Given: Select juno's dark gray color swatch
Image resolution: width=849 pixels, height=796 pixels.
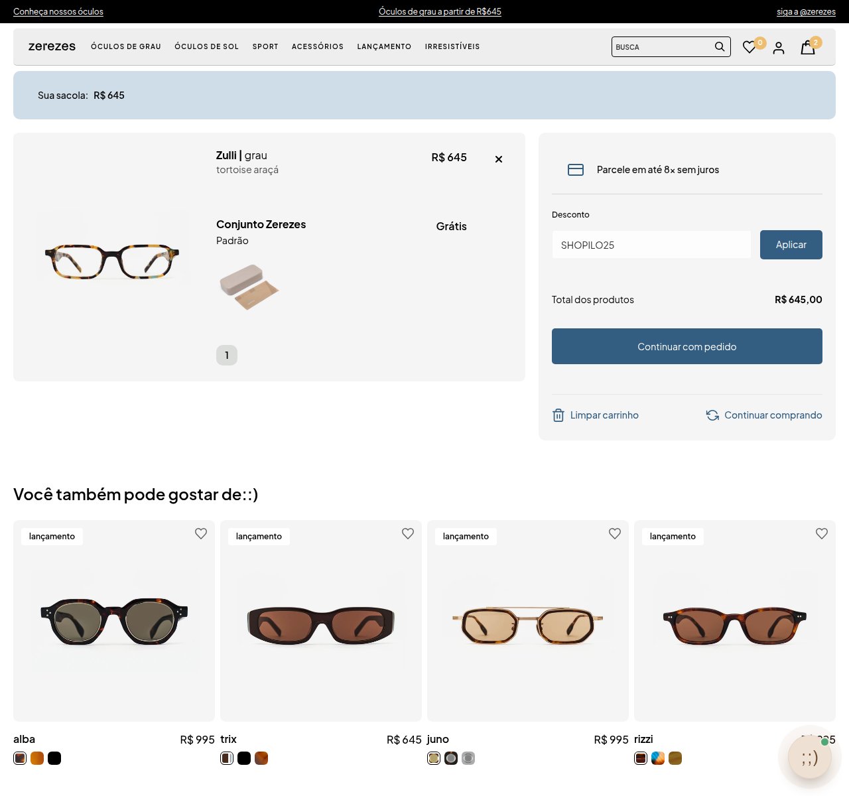Looking at the screenshot, I should pos(451,758).
